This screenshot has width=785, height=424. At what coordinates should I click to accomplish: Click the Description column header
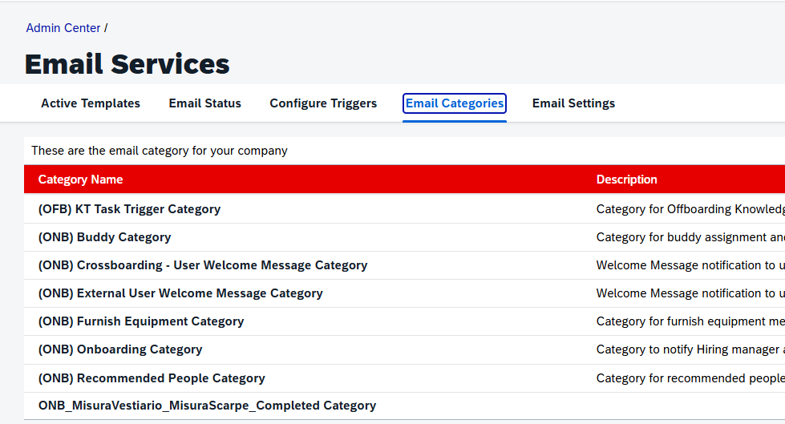pos(626,180)
